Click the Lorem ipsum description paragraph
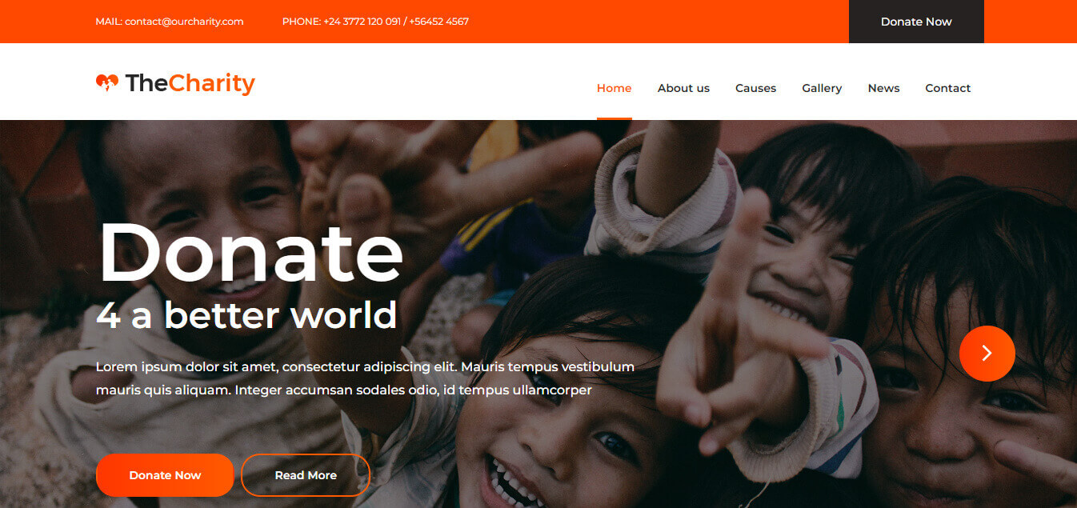The width and height of the screenshot is (1077, 508). coord(365,378)
